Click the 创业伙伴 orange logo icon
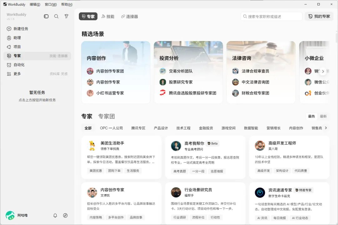The width and height of the screenshot is (338, 225). [308, 93]
